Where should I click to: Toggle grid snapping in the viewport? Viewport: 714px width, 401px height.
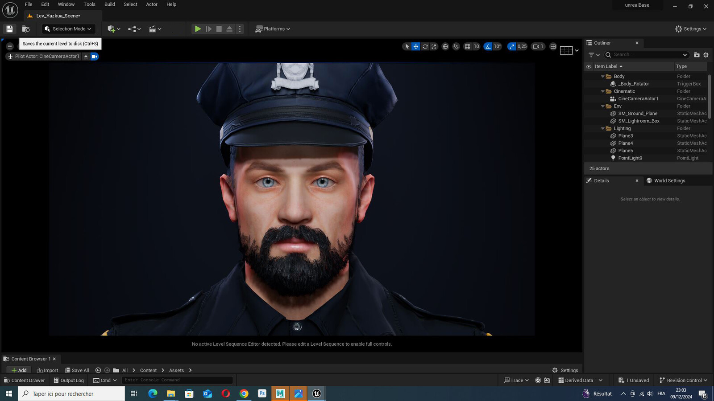click(x=468, y=46)
